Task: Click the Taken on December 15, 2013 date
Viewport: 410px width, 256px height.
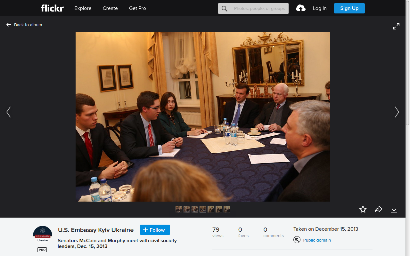Action: pos(326,229)
